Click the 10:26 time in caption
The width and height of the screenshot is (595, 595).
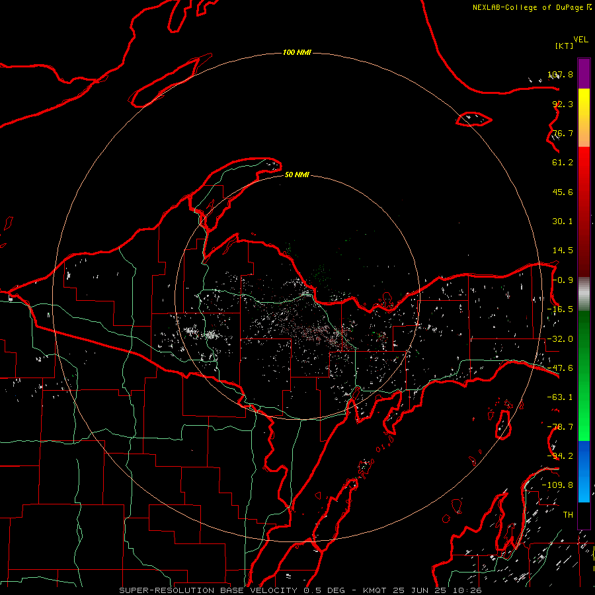pos(467,590)
